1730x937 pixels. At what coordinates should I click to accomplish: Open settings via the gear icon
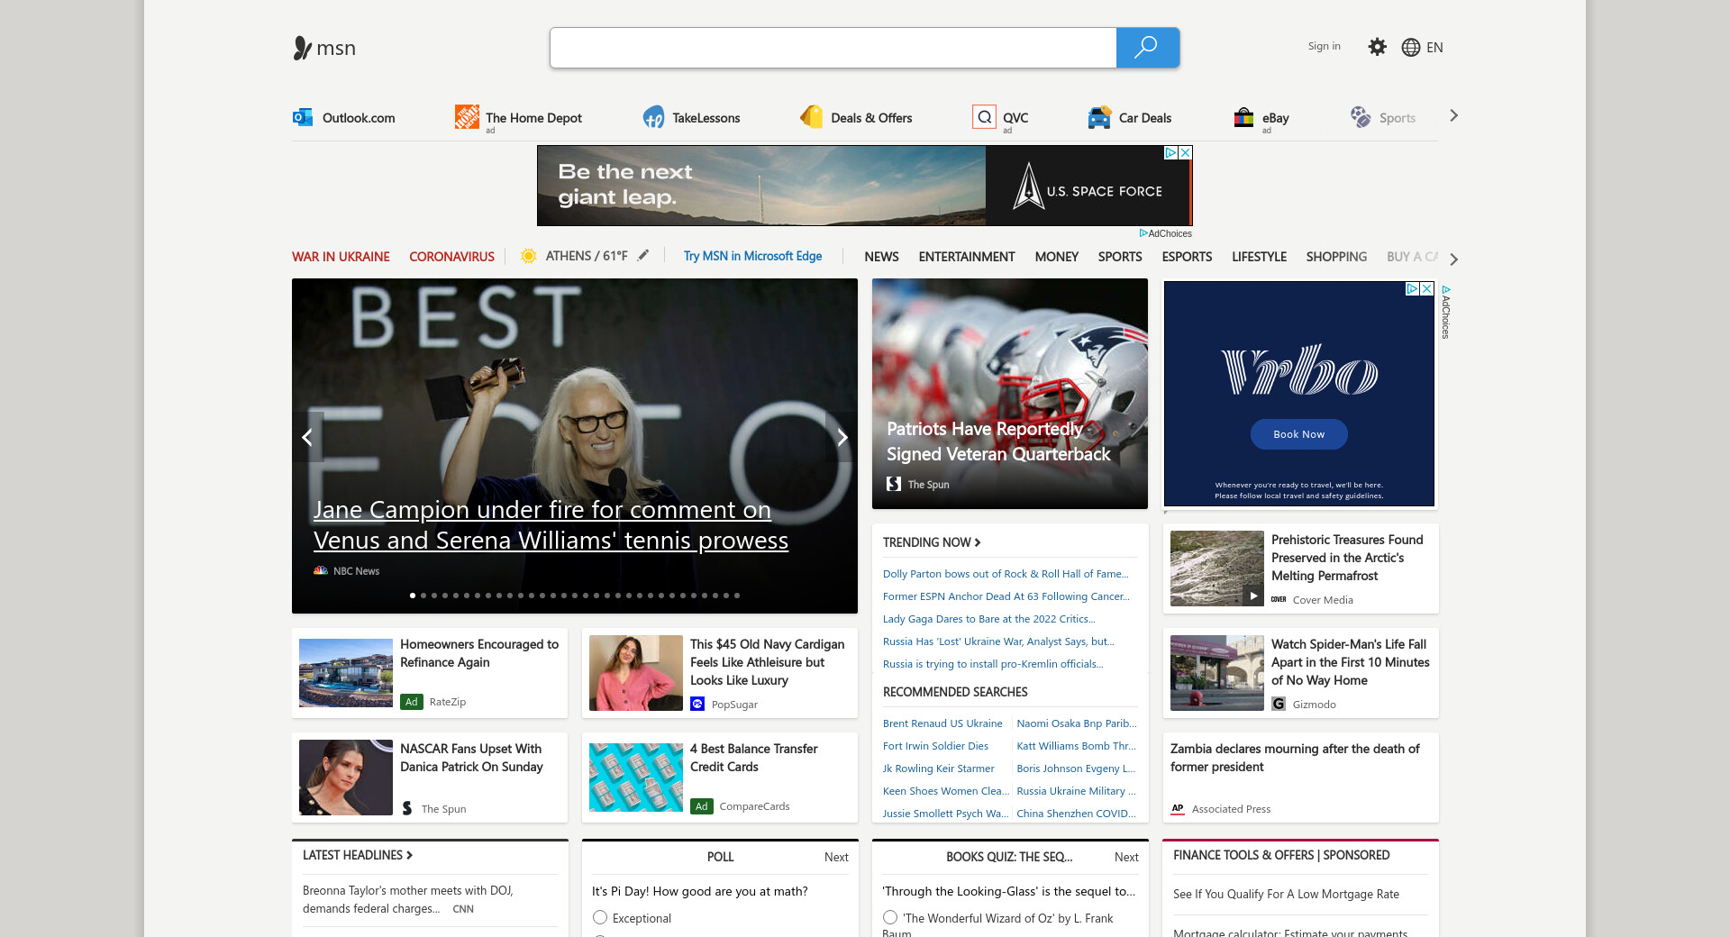(x=1377, y=47)
